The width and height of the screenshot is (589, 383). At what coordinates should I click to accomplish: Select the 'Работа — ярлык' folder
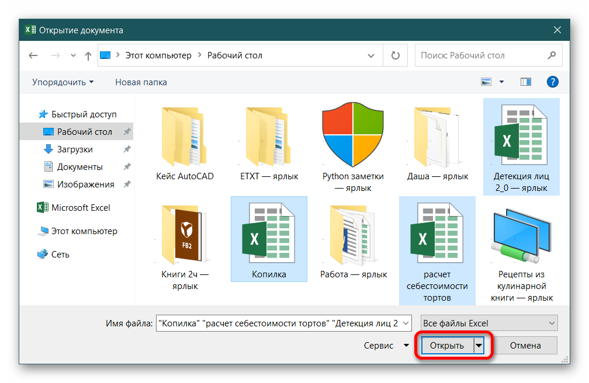coord(353,242)
